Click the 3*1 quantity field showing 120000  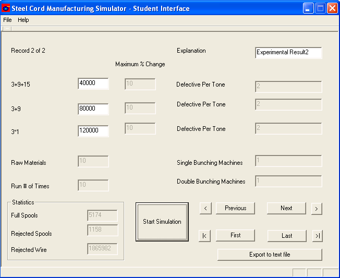pyautogui.click(x=93, y=131)
